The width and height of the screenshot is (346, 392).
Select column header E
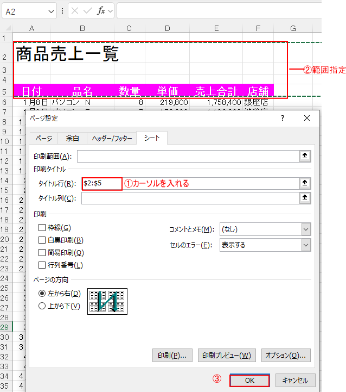click(216, 28)
